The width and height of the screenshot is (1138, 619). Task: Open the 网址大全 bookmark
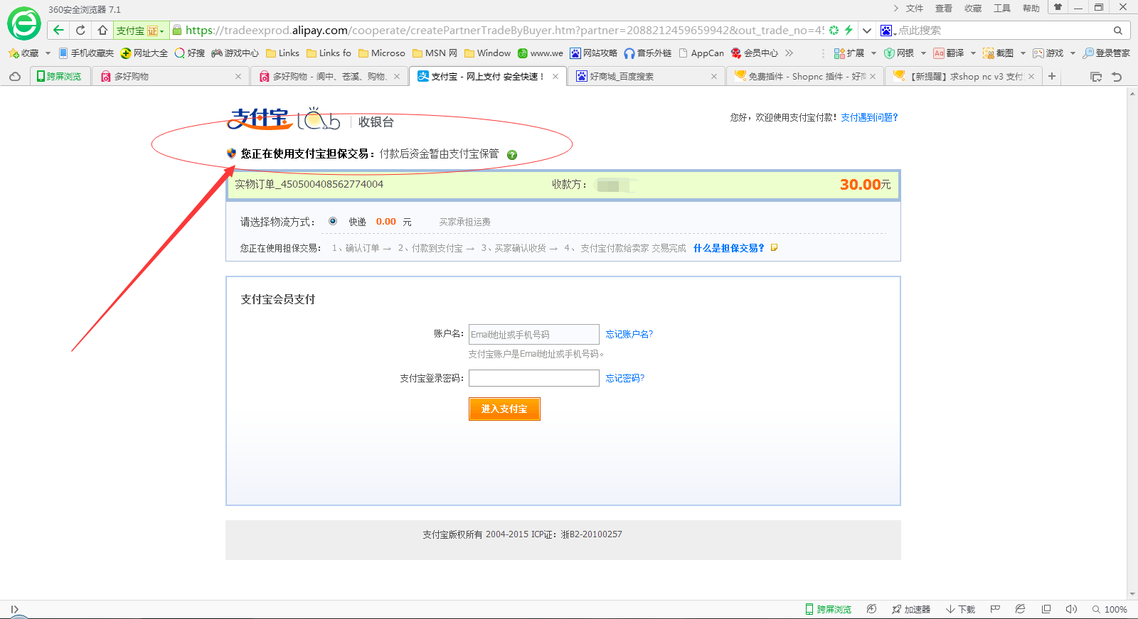pos(144,53)
